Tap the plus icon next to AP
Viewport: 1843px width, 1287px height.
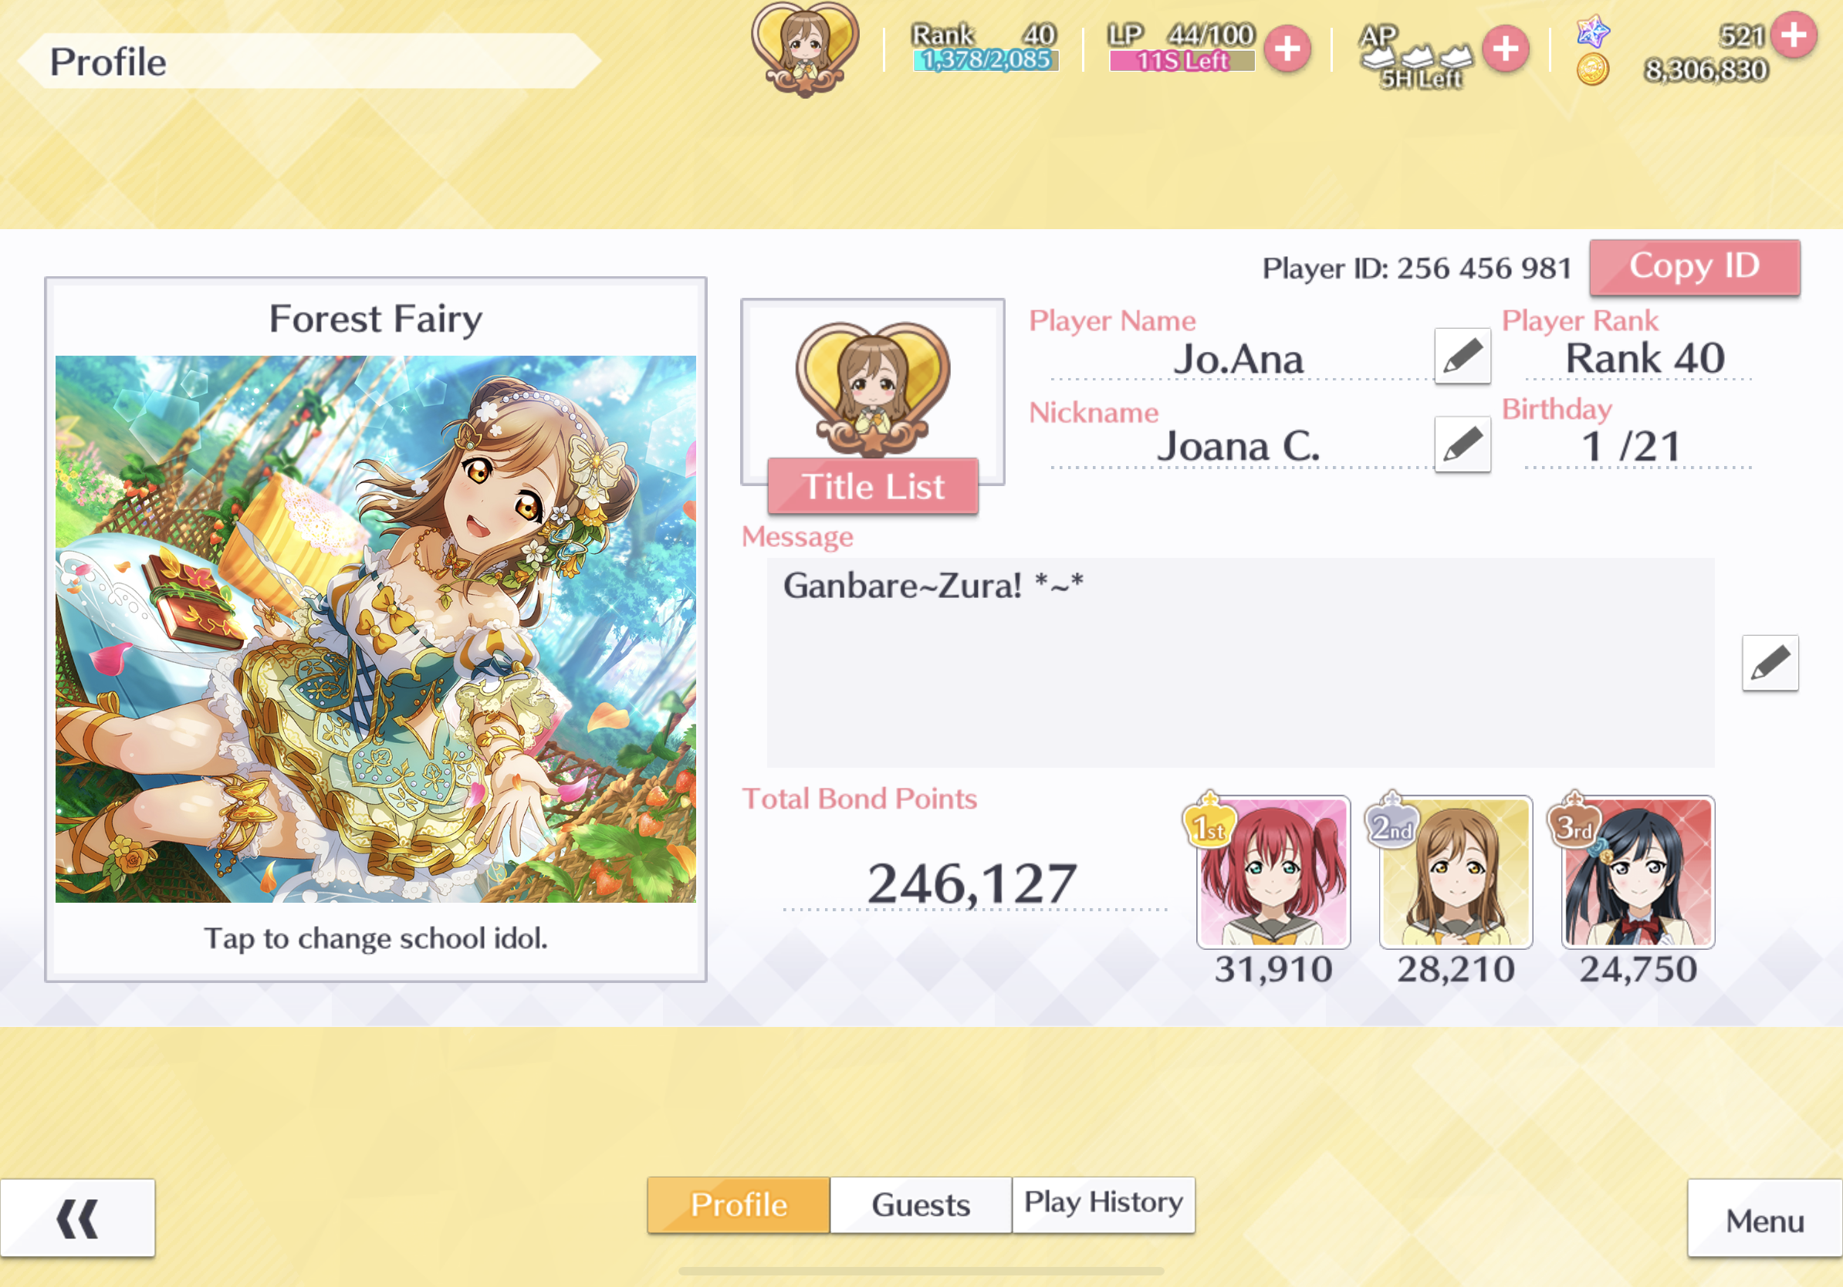click(1505, 49)
